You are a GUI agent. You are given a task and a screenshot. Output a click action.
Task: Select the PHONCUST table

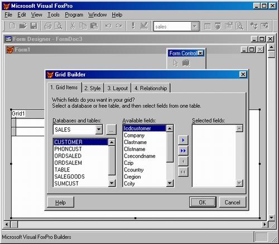(x=81, y=149)
